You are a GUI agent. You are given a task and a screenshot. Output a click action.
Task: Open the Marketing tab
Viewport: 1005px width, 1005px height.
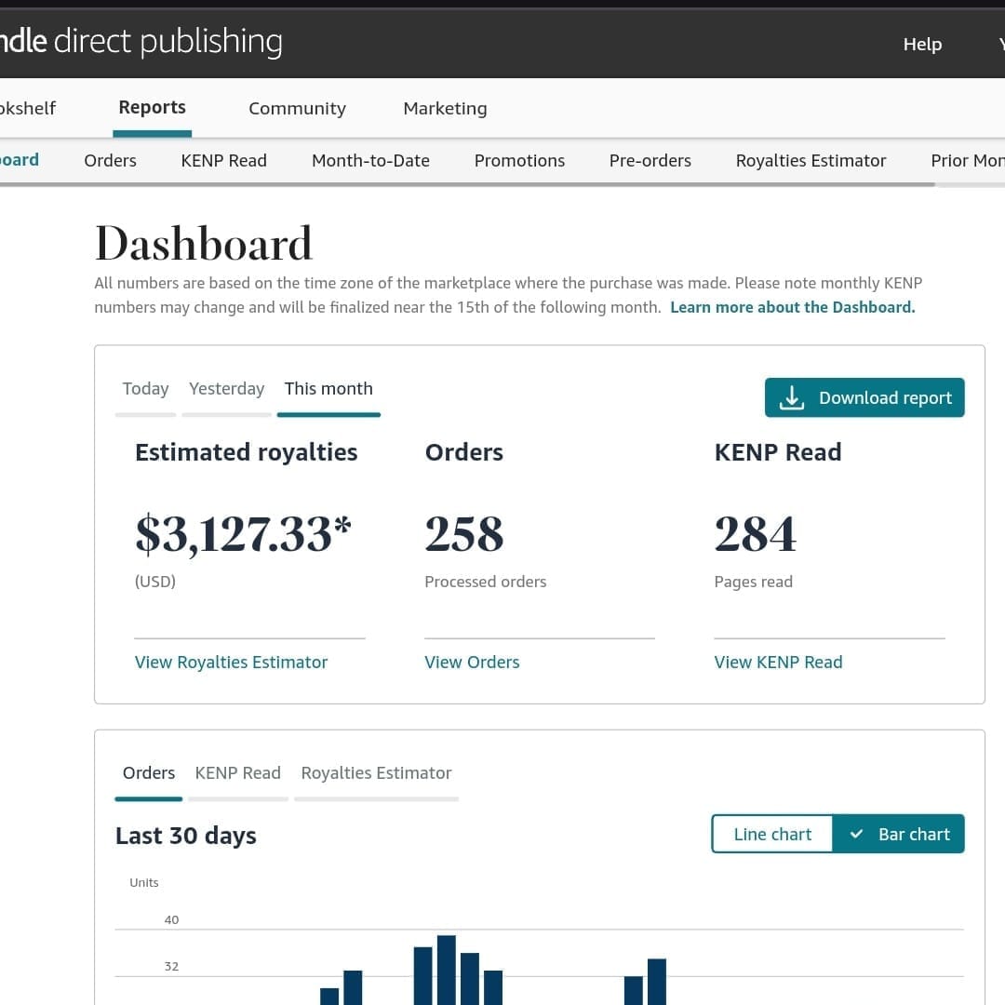pyautogui.click(x=445, y=108)
